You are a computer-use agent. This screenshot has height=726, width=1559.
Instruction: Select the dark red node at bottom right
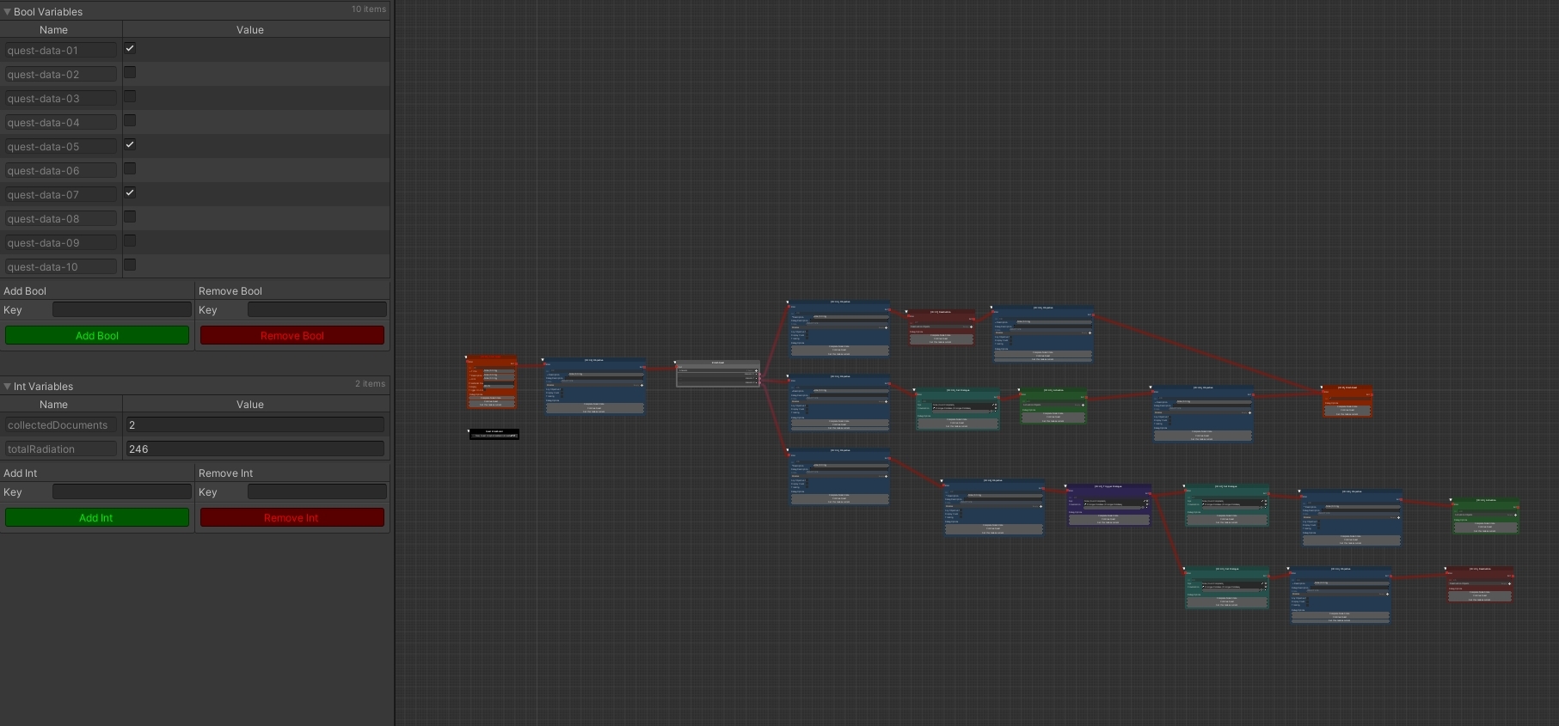click(1479, 570)
